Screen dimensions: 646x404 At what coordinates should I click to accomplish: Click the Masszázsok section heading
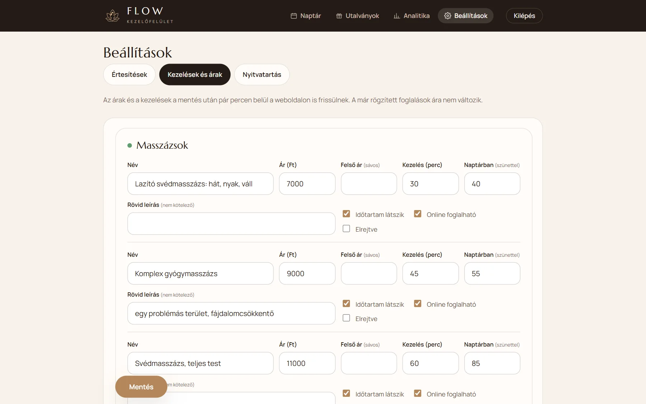click(x=162, y=145)
